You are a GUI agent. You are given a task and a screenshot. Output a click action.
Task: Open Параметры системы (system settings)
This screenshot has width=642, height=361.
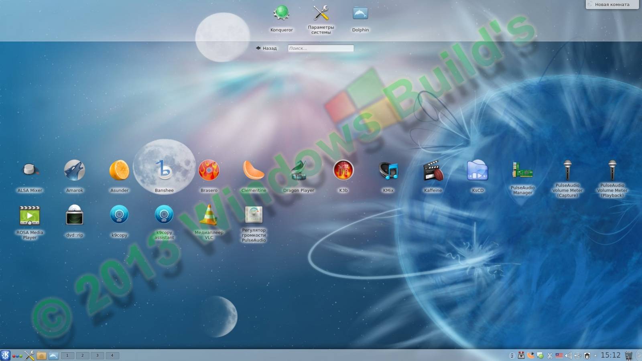[x=321, y=20]
